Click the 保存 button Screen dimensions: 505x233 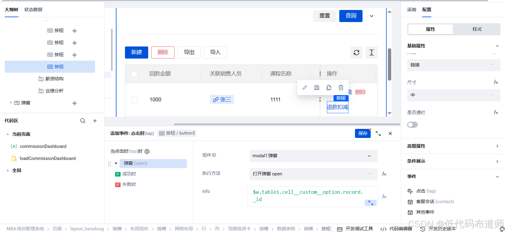pyautogui.click(x=363, y=133)
